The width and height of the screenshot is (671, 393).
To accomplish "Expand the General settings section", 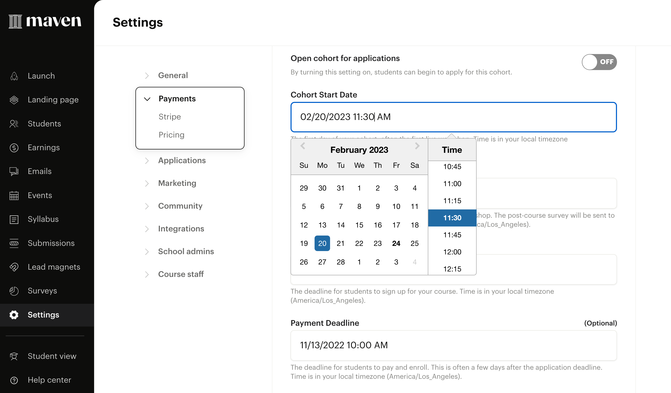I will click(147, 75).
